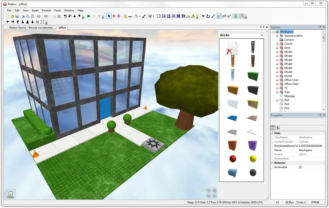Pick the blue flat plate in Bricks
This screenshot has width=329, height=208.
tap(232, 118)
